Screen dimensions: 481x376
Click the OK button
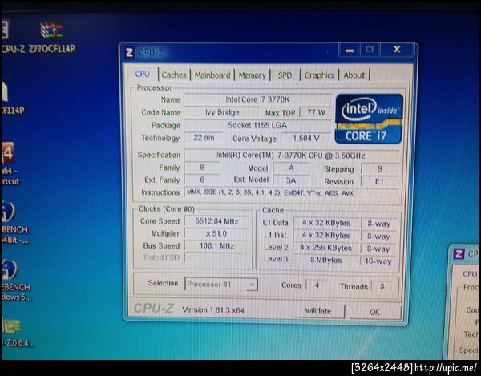374,312
